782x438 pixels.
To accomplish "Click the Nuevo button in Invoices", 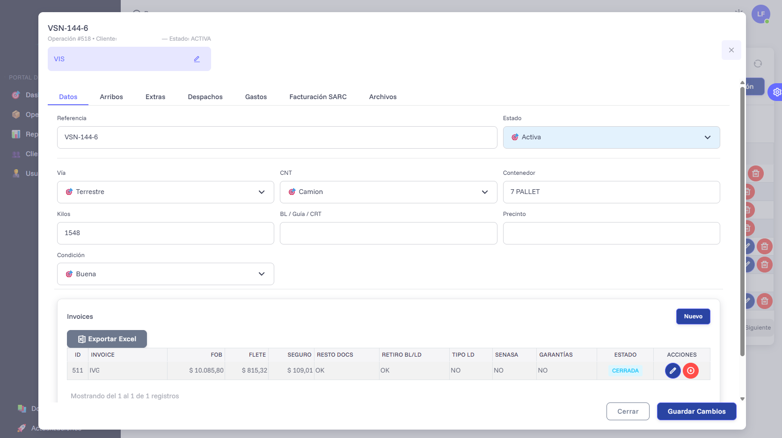I will [x=693, y=316].
